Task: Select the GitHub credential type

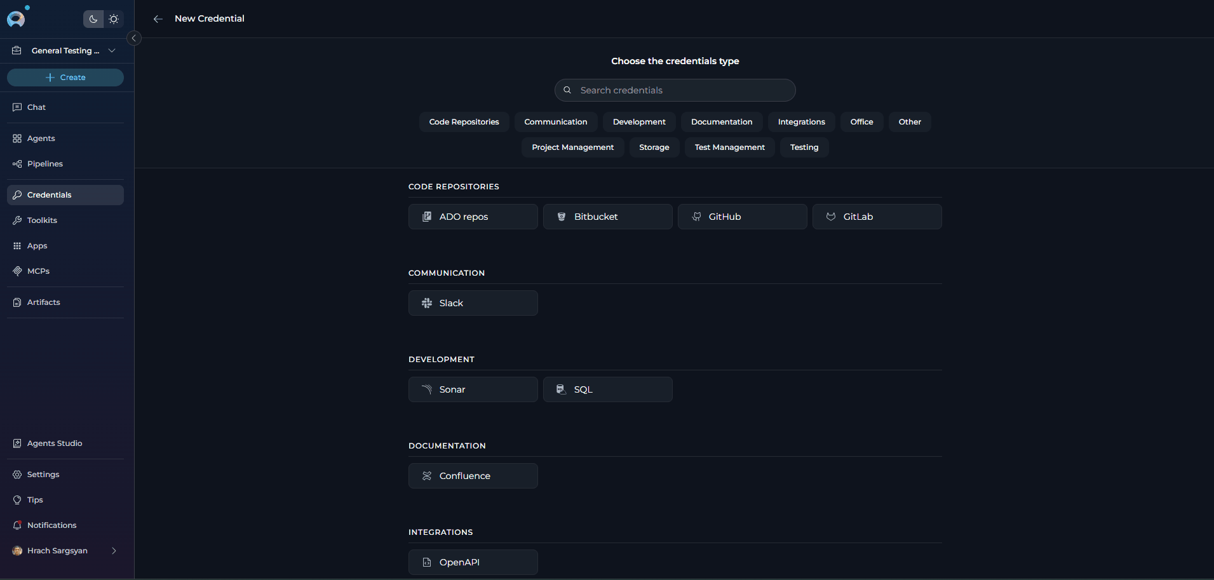Action: tap(743, 217)
